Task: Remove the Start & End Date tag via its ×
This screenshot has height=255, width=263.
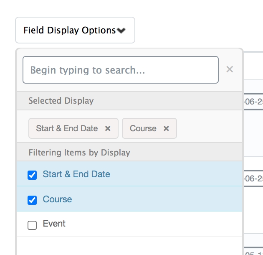Action: click(x=108, y=129)
